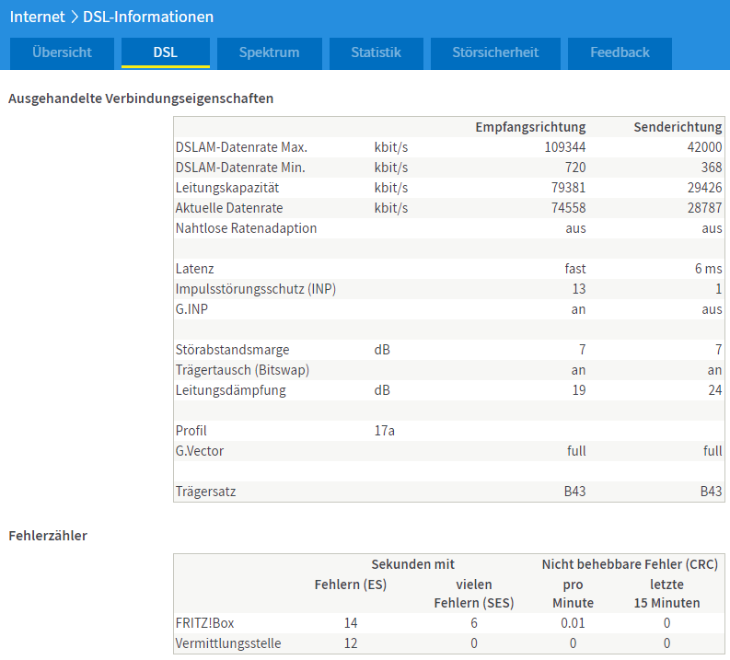Select the DSLAM-Datenrate Max. row label
The height and width of the screenshot is (660, 730).
coord(241,147)
